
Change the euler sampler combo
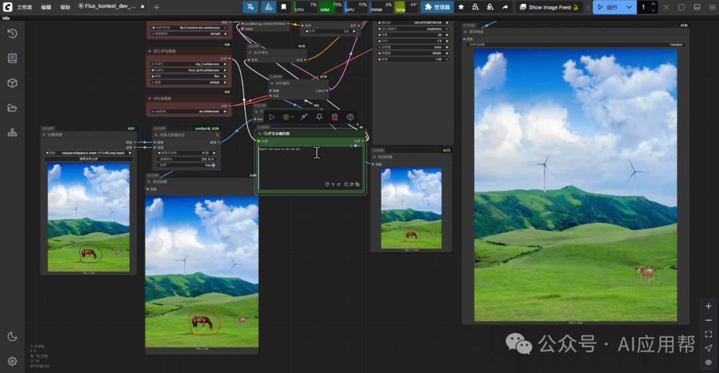coord(413,47)
